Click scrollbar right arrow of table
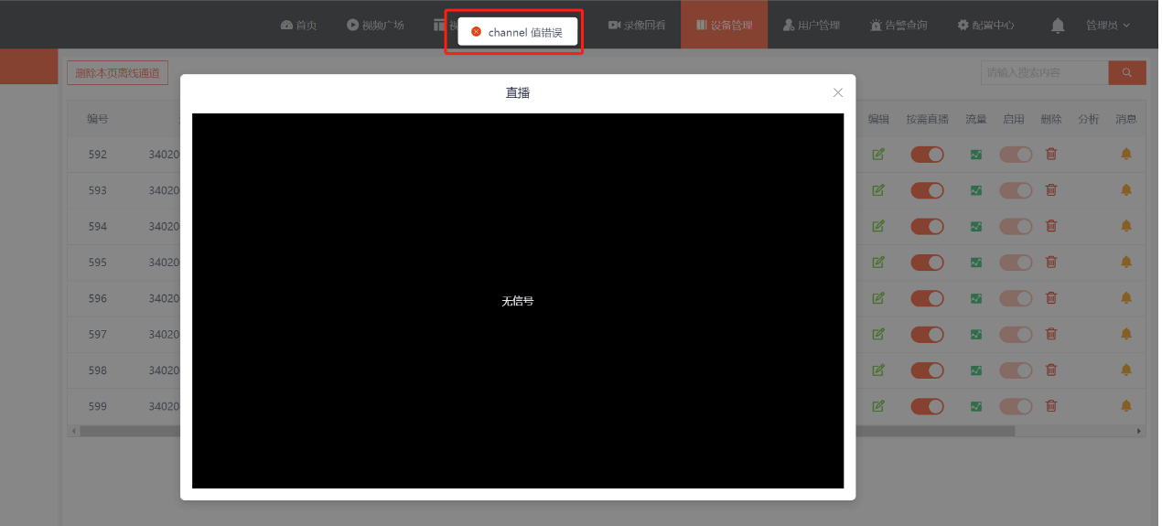 [x=1139, y=430]
